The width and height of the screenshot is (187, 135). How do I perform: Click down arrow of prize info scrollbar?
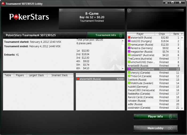(x=123, y=69)
